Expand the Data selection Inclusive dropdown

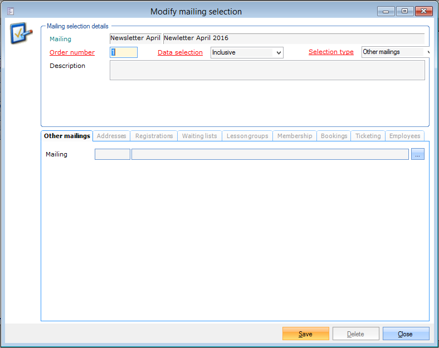click(279, 52)
